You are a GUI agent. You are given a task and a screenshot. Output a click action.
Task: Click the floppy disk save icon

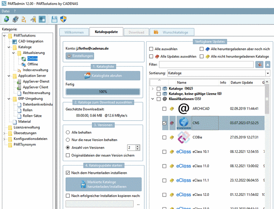coord(54,19)
